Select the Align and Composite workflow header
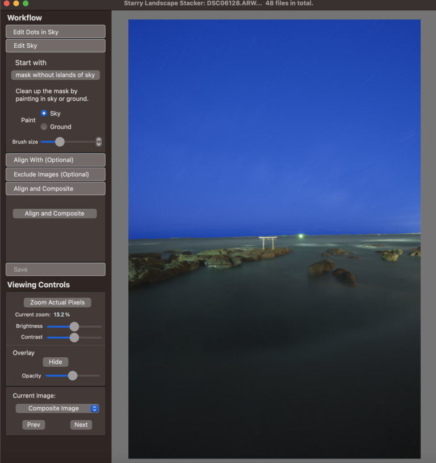This screenshot has width=436, height=463. [x=55, y=188]
